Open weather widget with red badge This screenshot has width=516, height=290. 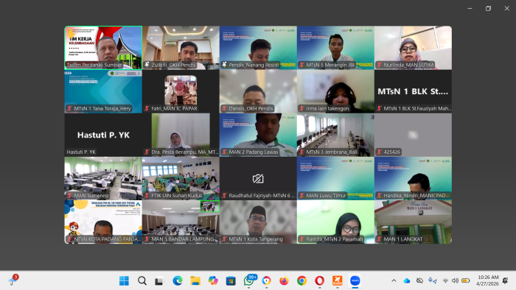tap(13, 280)
